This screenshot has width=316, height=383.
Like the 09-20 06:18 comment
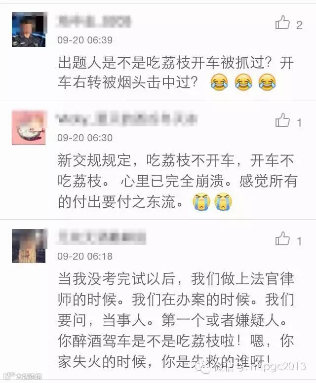point(282,239)
